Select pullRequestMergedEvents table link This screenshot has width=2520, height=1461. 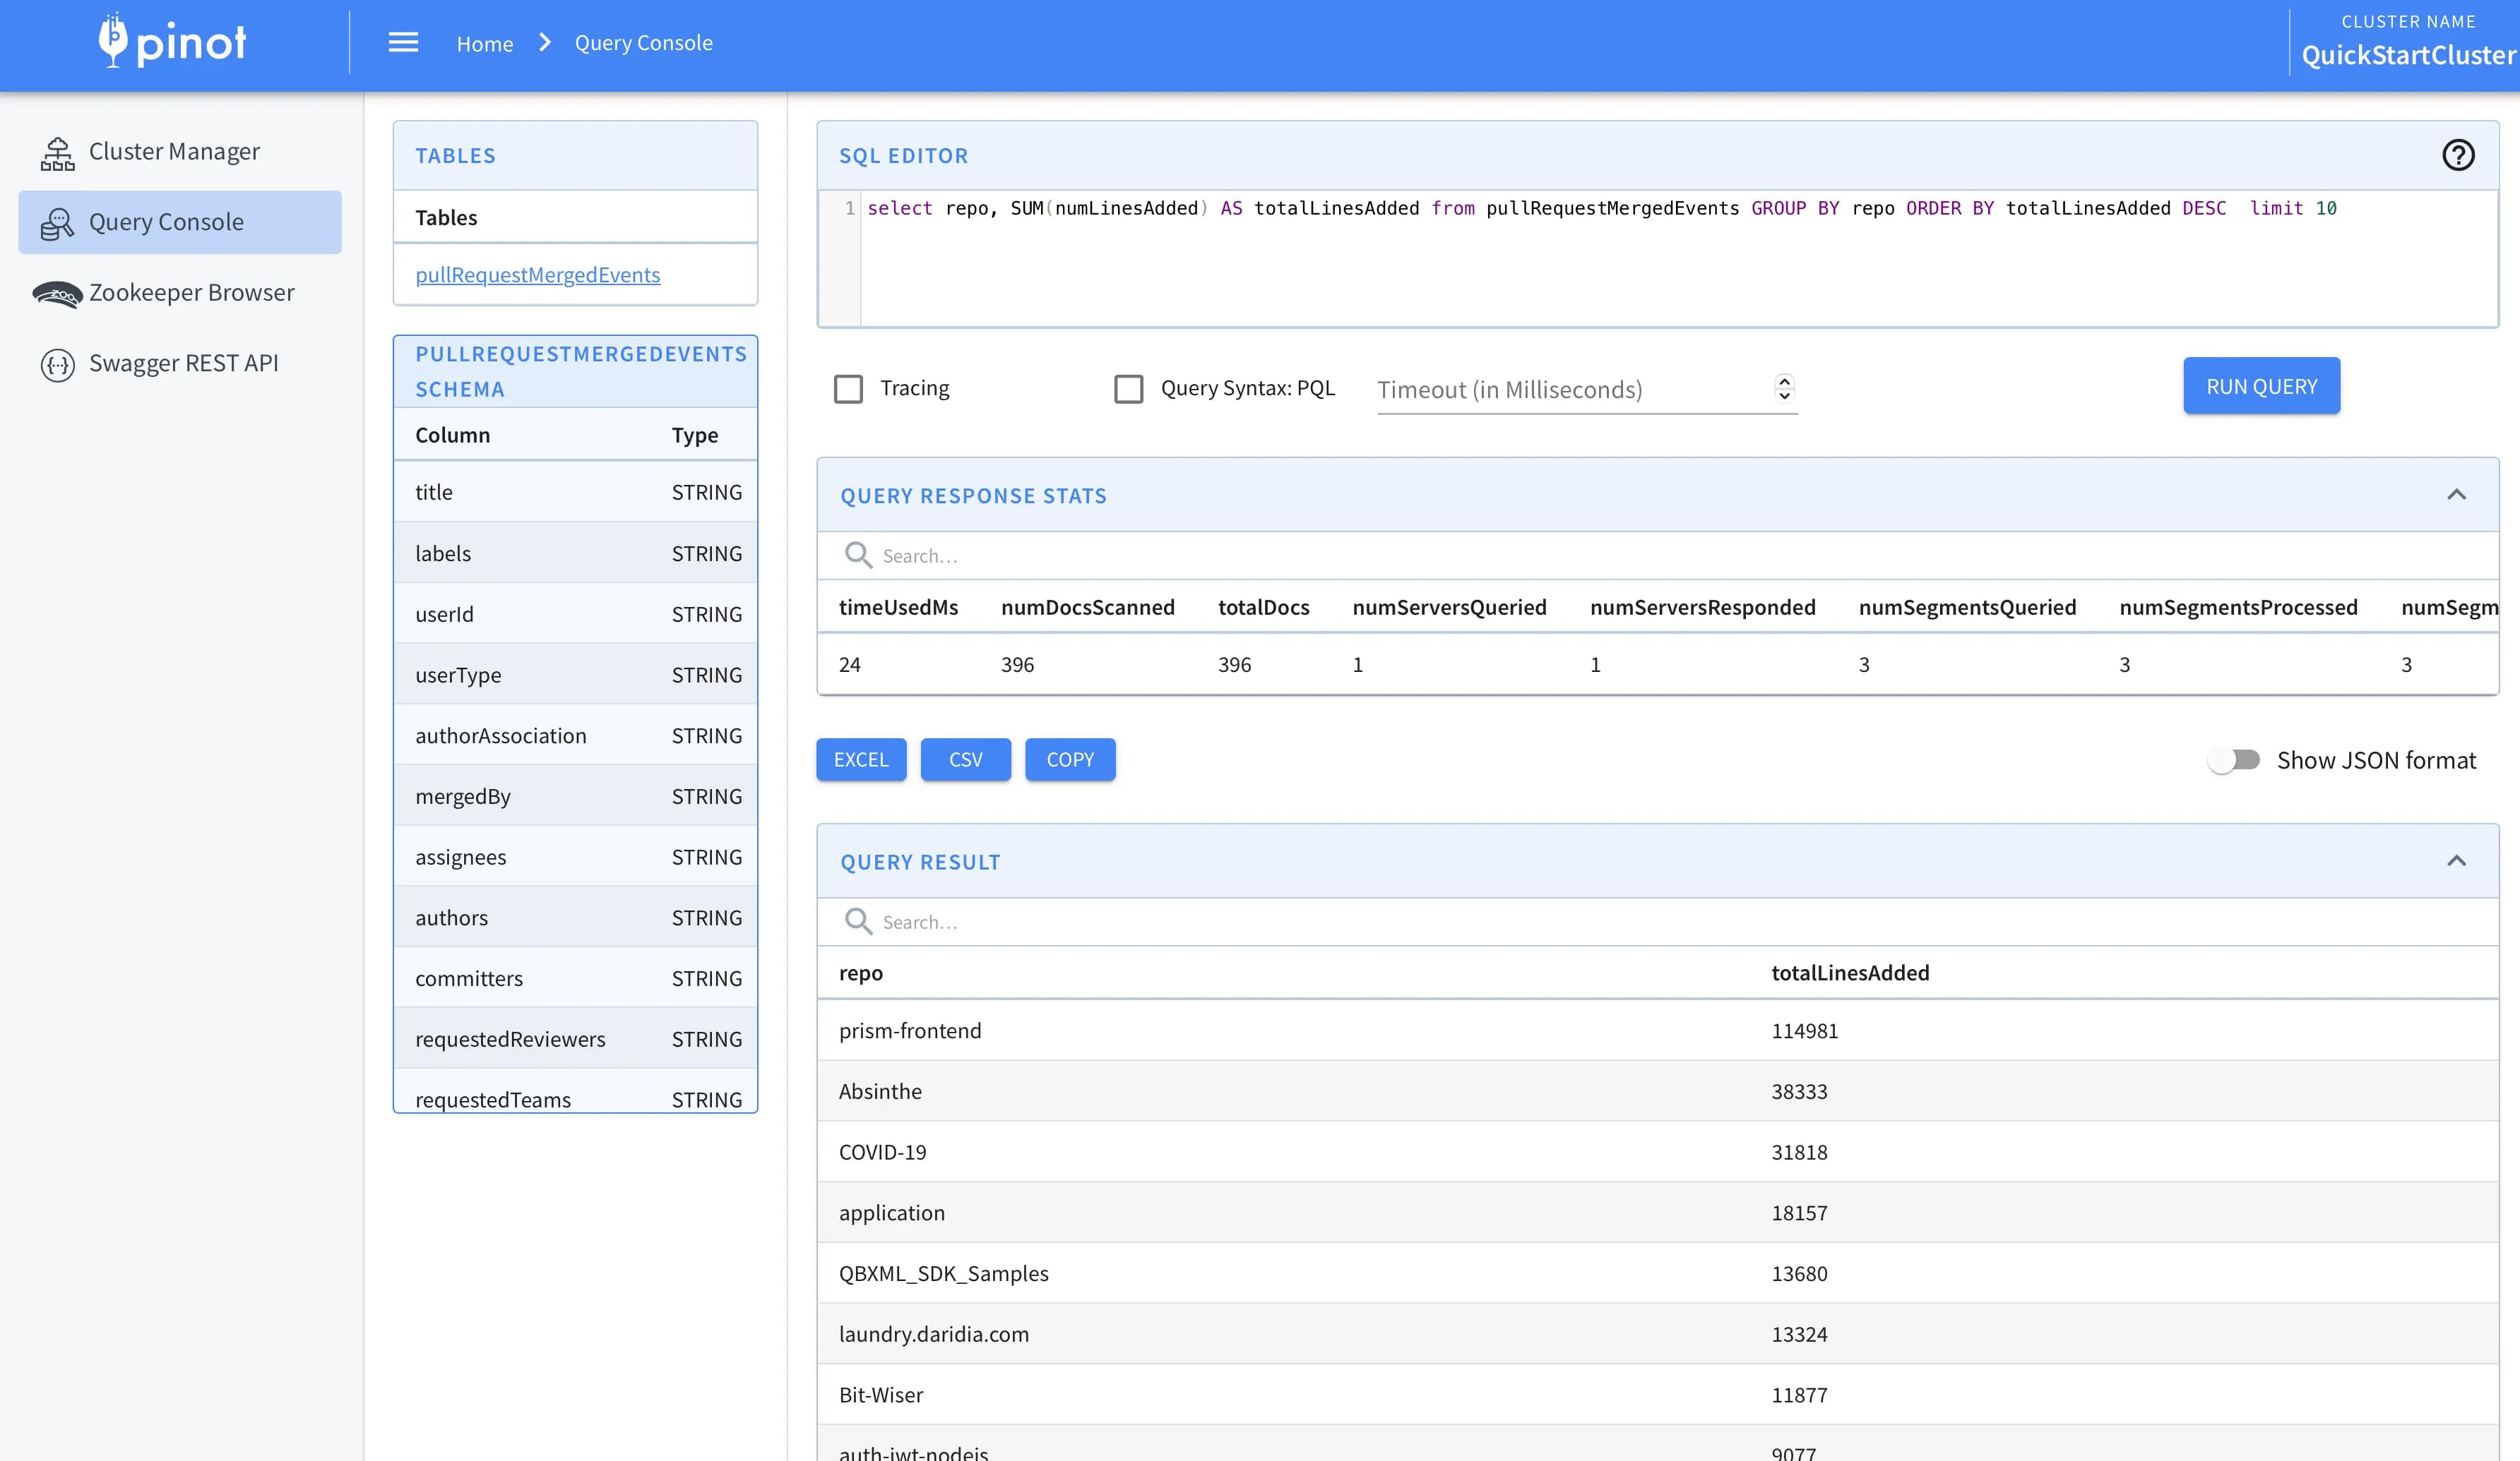coord(537,275)
